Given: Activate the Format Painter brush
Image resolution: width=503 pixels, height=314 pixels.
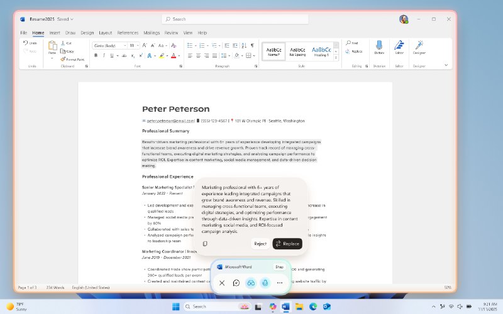Looking at the screenshot, I should (63, 59).
